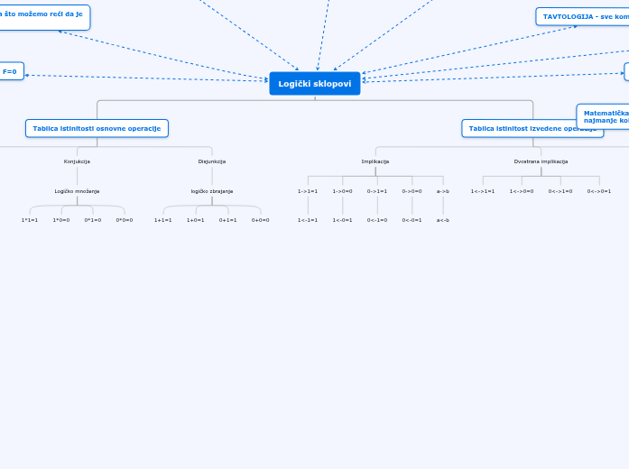This screenshot has width=629, height=469.
Task: Click reverse entry '0<-1=0'
Action: [377, 220]
